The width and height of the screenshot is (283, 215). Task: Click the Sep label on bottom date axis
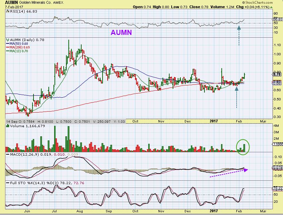click(109, 211)
